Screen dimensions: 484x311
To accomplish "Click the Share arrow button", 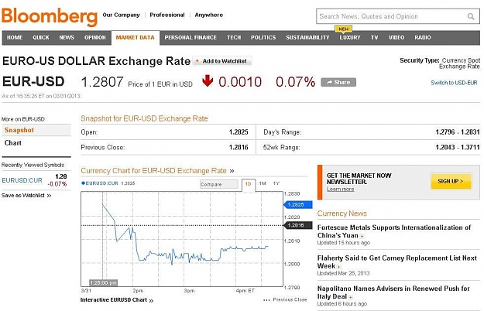I will tap(338, 82).
